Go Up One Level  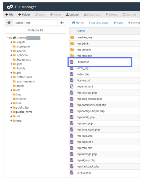click(99, 23)
